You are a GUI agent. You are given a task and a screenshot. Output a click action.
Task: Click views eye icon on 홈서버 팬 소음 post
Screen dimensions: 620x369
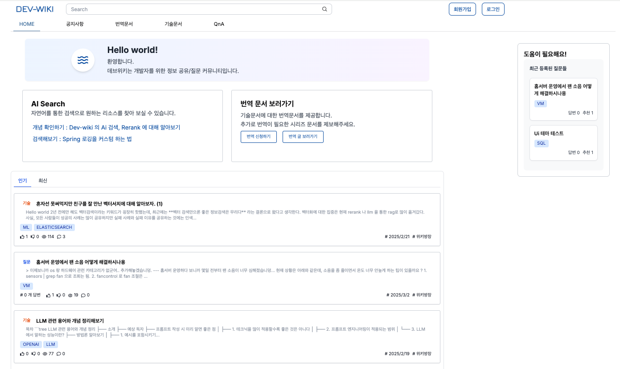pyautogui.click(x=70, y=295)
